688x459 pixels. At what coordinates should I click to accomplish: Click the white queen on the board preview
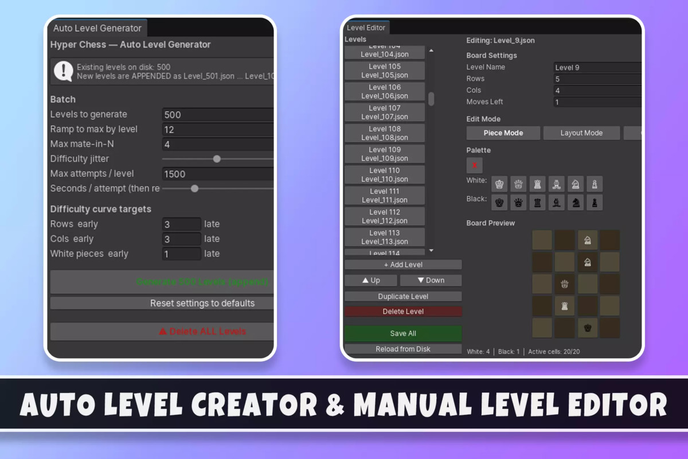click(x=565, y=284)
